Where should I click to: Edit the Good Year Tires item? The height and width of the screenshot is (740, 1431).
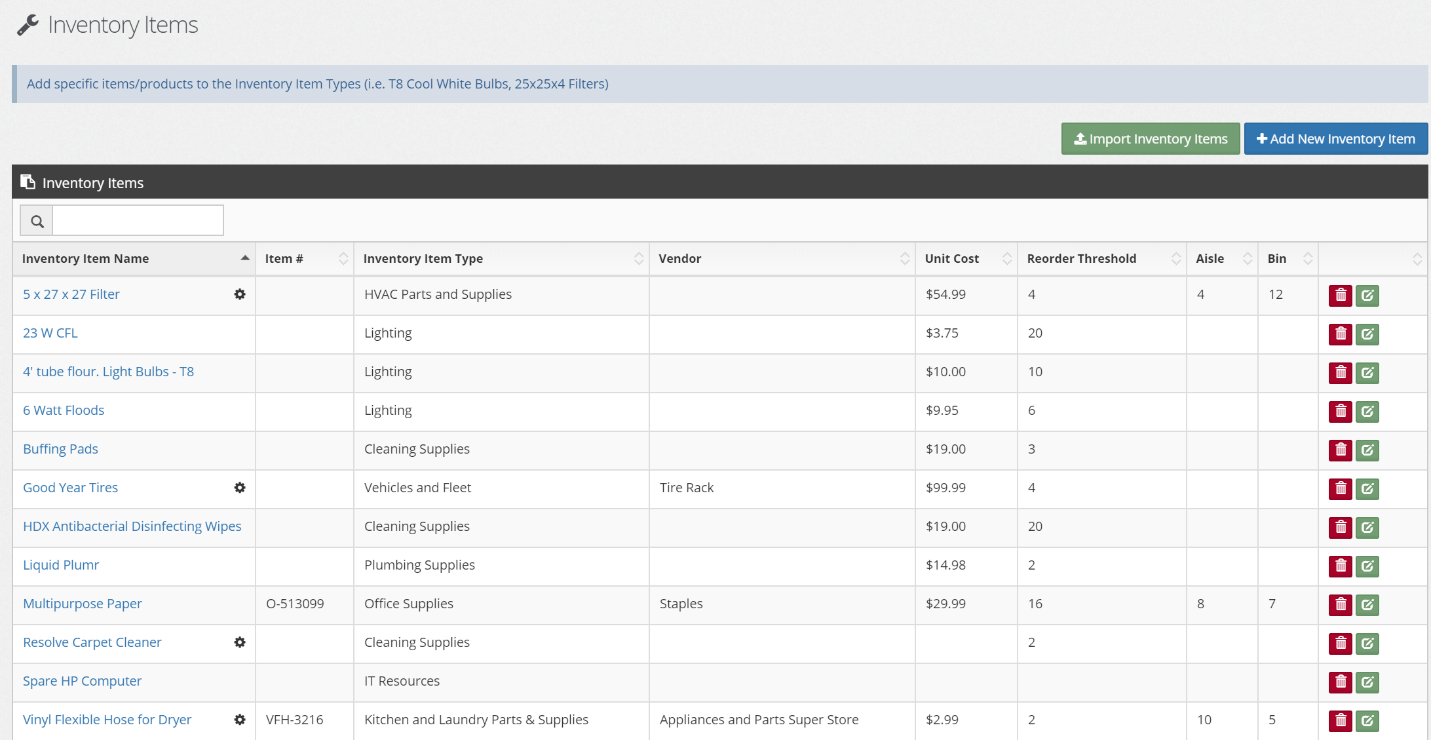click(1367, 489)
